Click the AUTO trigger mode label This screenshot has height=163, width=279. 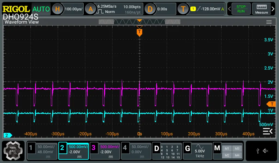41,9
